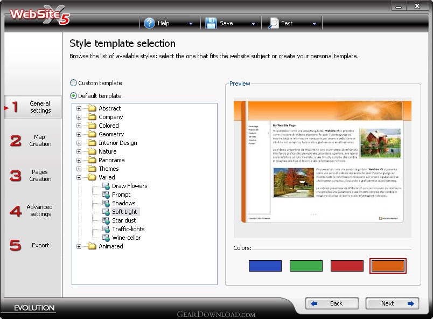This screenshot has height=319, width=433.
Task: Click the Shadows template icon
Action: pyautogui.click(x=106, y=203)
